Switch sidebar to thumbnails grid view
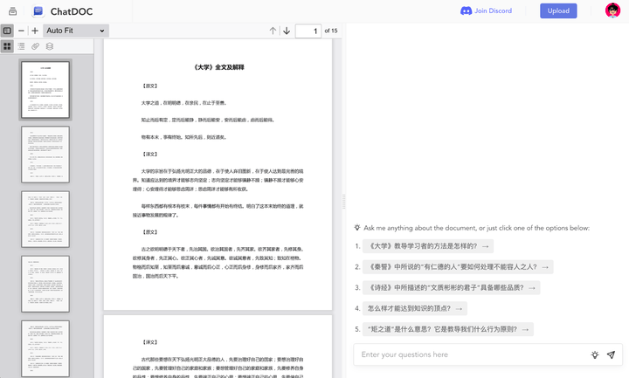Image resolution: width=629 pixels, height=378 pixels. pyautogui.click(x=7, y=45)
